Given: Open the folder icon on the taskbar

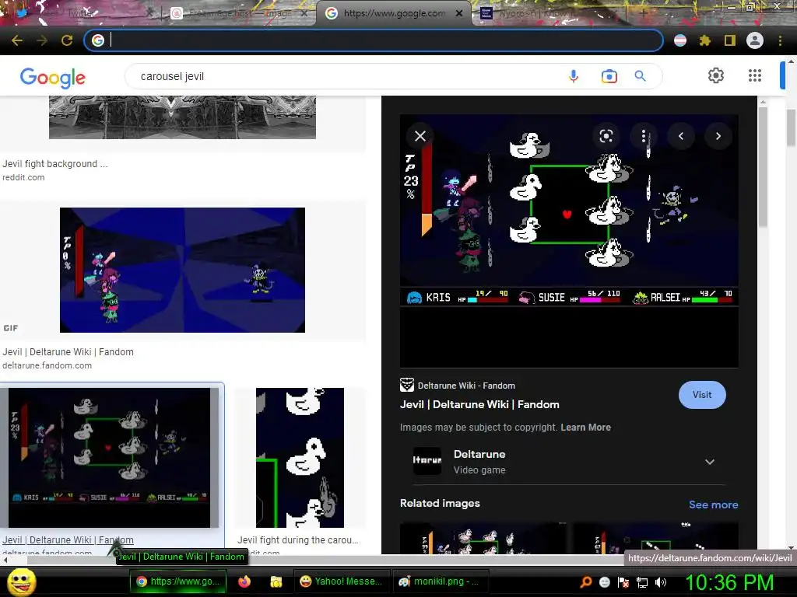Looking at the screenshot, I should click(x=276, y=581).
